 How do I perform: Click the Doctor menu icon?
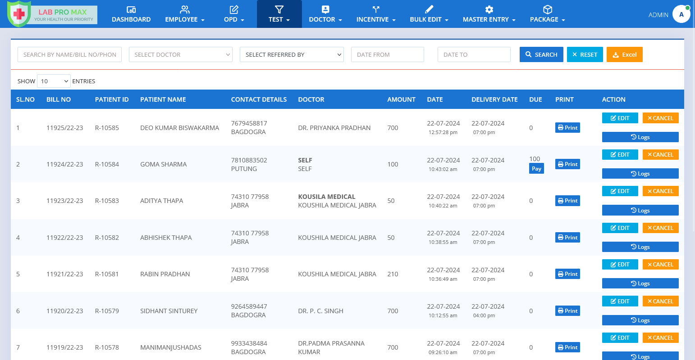325,9
